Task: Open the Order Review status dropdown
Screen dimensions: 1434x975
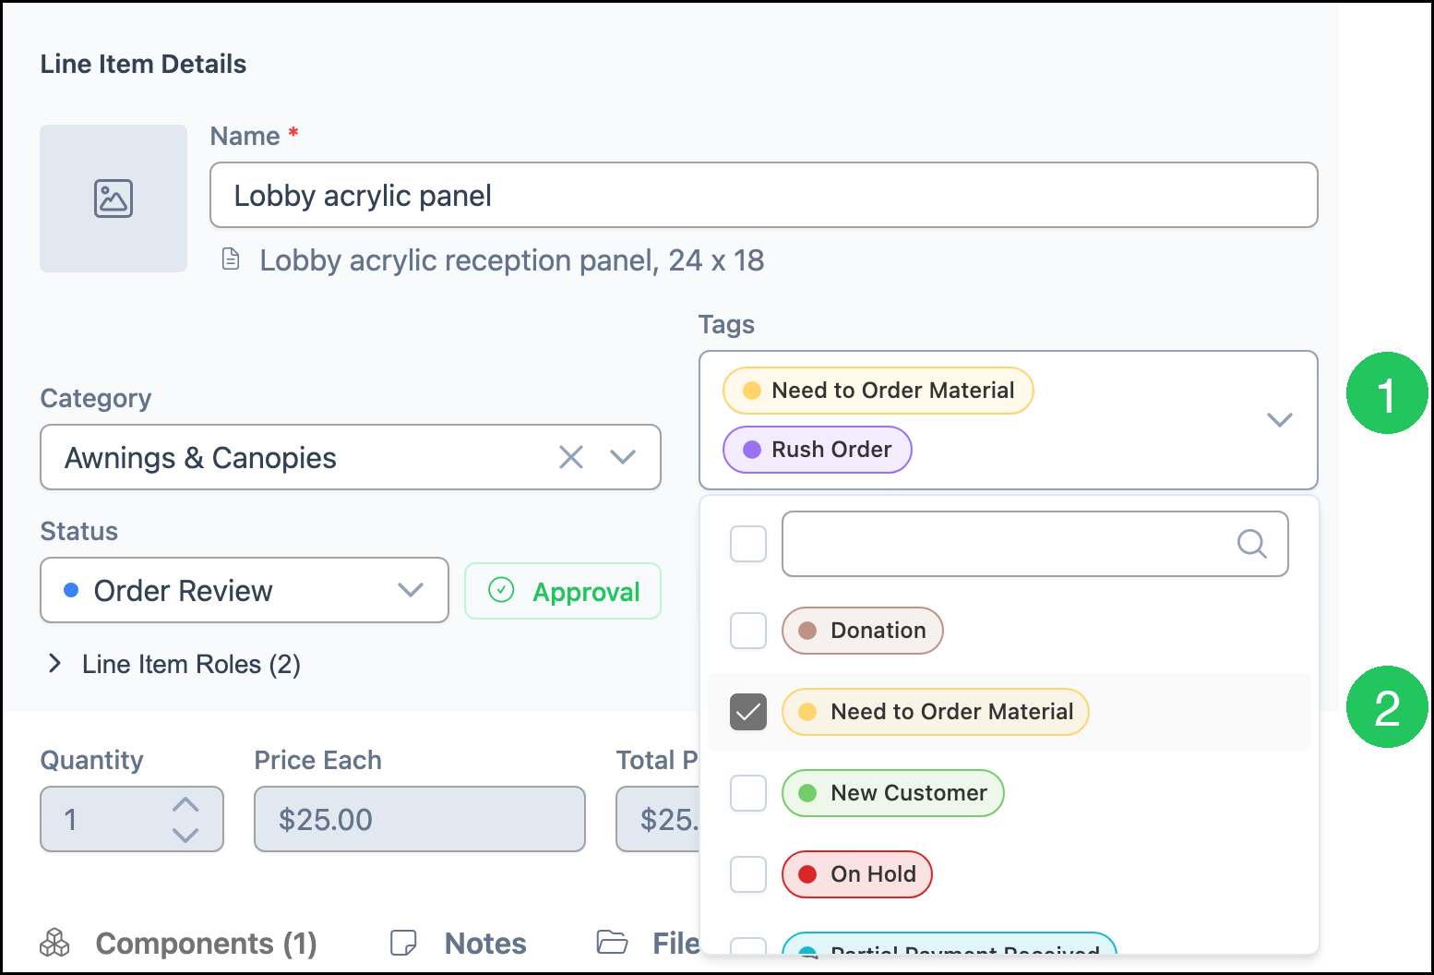Action: tap(245, 590)
